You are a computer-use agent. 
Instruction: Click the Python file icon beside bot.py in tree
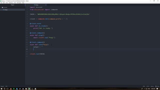point(3,10)
